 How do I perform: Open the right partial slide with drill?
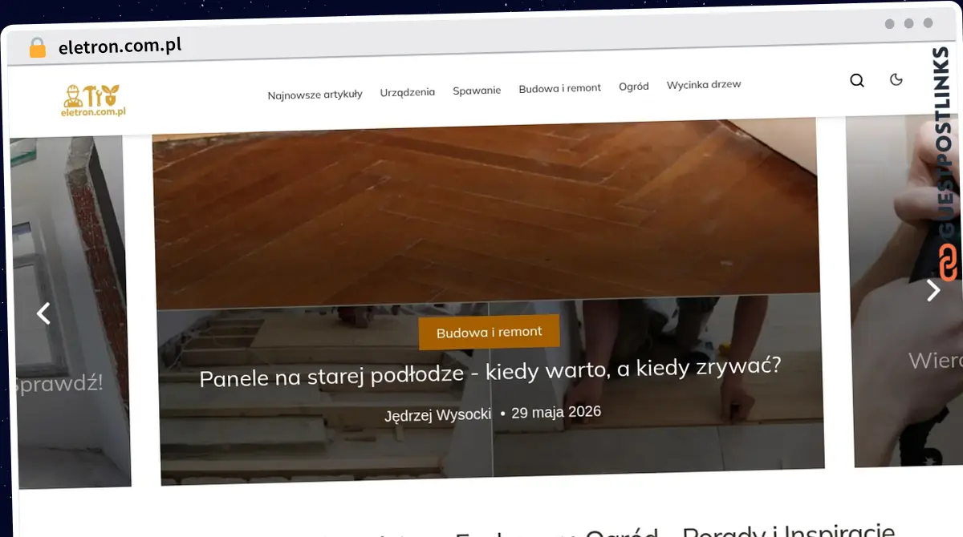904,293
